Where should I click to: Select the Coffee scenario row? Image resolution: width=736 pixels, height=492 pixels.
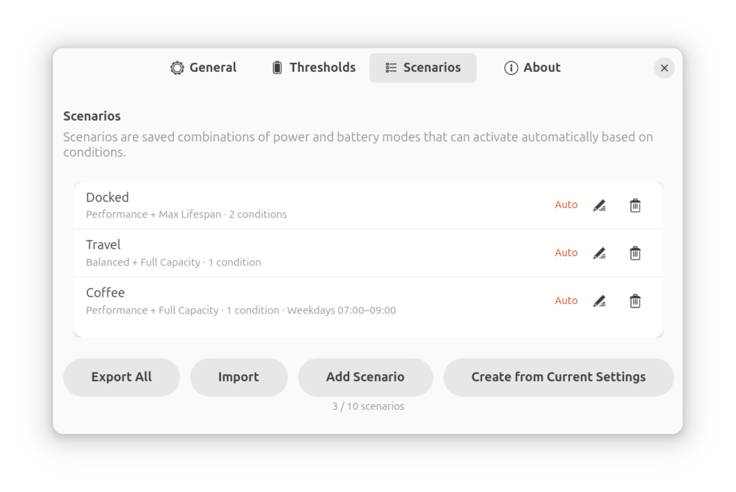[304, 301]
